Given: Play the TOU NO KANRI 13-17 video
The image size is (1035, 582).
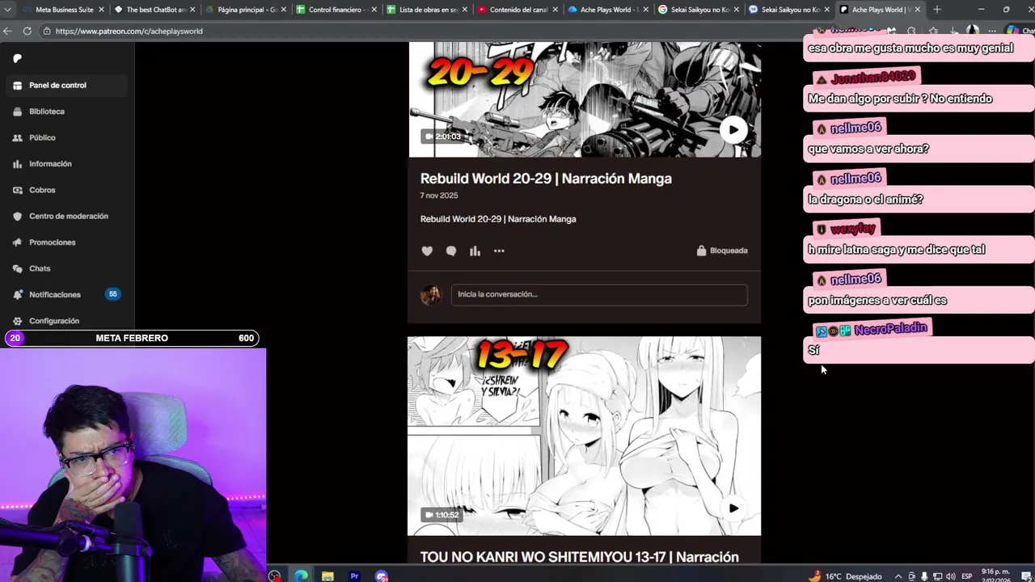Looking at the screenshot, I should [x=733, y=508].
